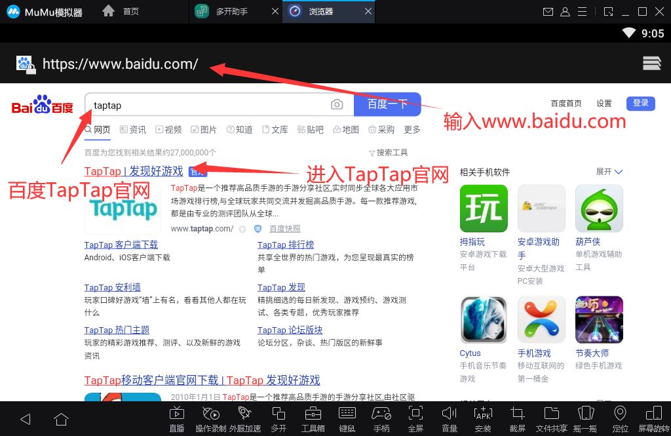Take a screenshot with 截屏

(518, 419)
